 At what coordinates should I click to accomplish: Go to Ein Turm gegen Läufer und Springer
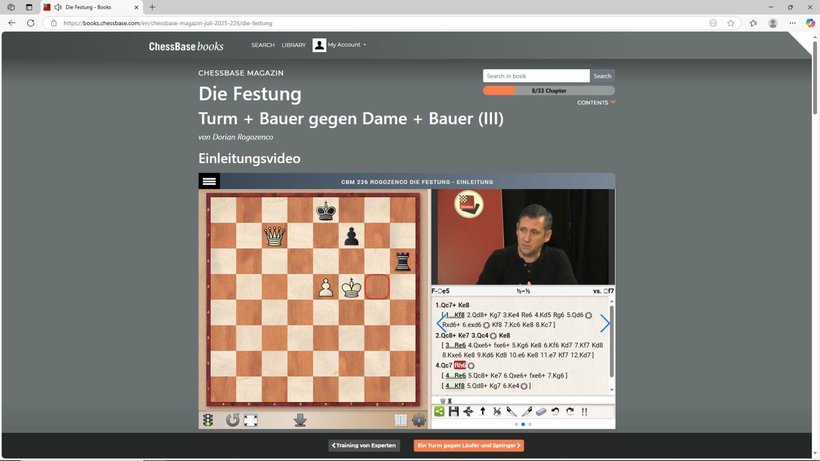pos(468,446)
